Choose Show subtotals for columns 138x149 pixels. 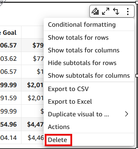point(89,76)
